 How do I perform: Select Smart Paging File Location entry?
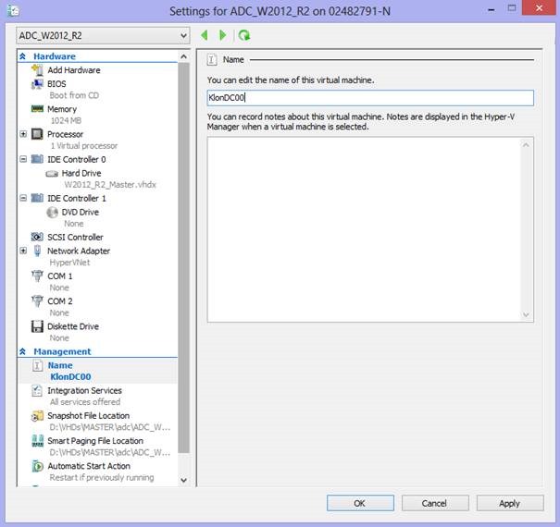[95, 441]
